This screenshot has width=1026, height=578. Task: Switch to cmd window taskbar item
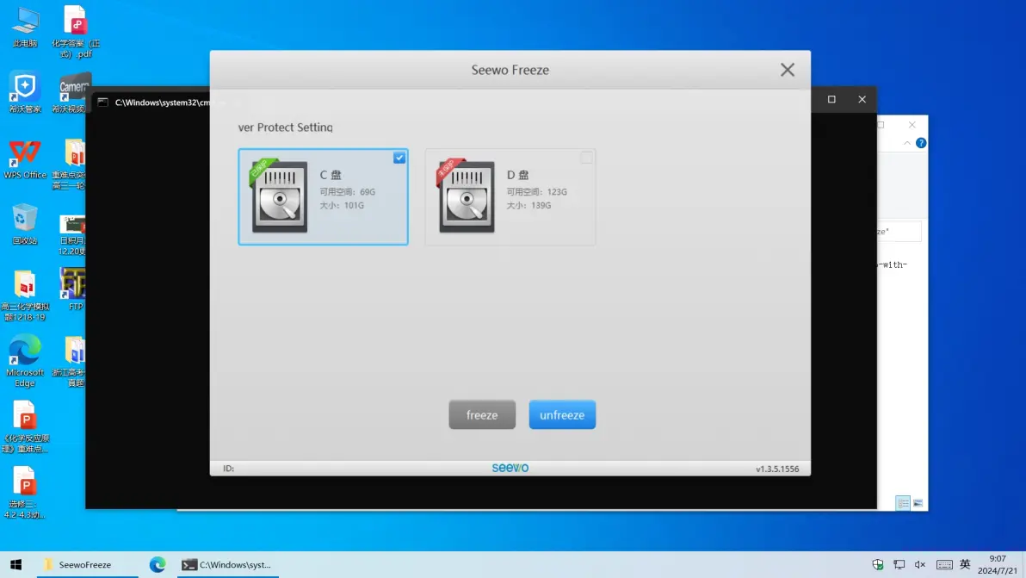(x=226, y=565)
